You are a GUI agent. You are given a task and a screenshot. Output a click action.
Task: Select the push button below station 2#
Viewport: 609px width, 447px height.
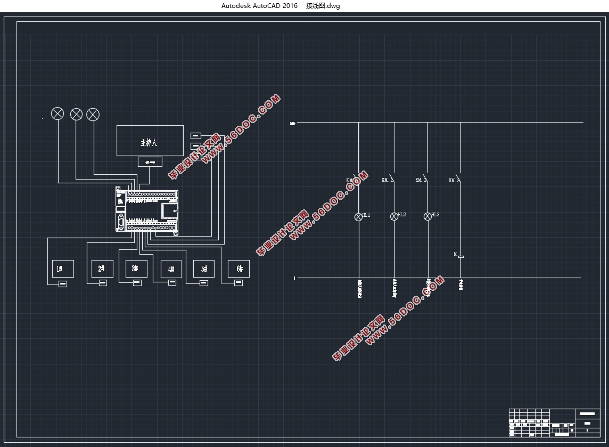coord(102,283)
